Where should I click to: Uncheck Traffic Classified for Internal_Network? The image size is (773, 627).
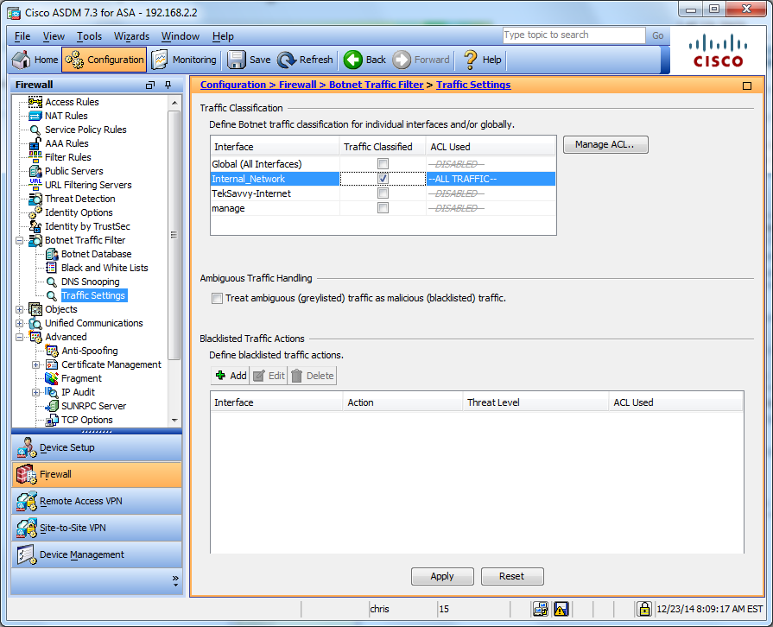pyautogui.click(x=383, y=179)
